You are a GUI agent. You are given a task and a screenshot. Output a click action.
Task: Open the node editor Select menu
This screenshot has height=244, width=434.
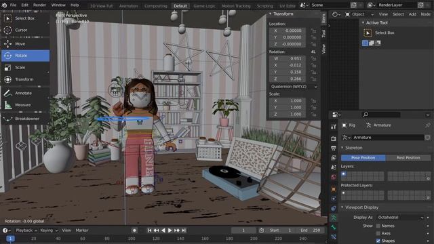[x=398, y=14]
